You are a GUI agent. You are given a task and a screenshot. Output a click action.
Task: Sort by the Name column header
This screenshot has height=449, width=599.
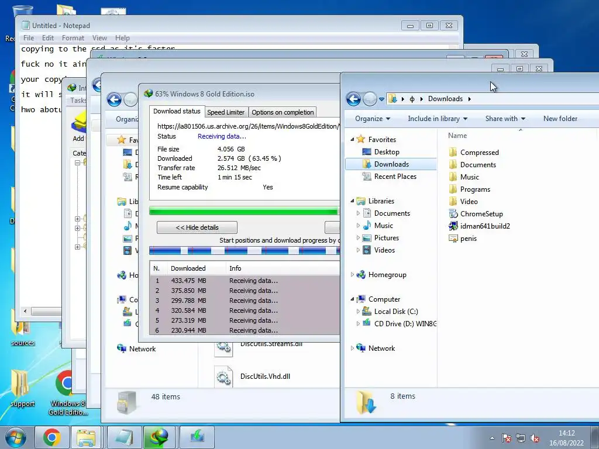pos(457,136)
